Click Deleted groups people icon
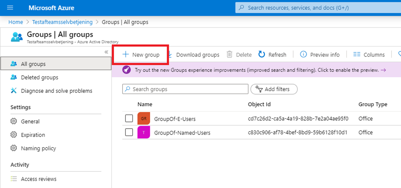This screenshot has height=188, width=401. coord(14,77)
